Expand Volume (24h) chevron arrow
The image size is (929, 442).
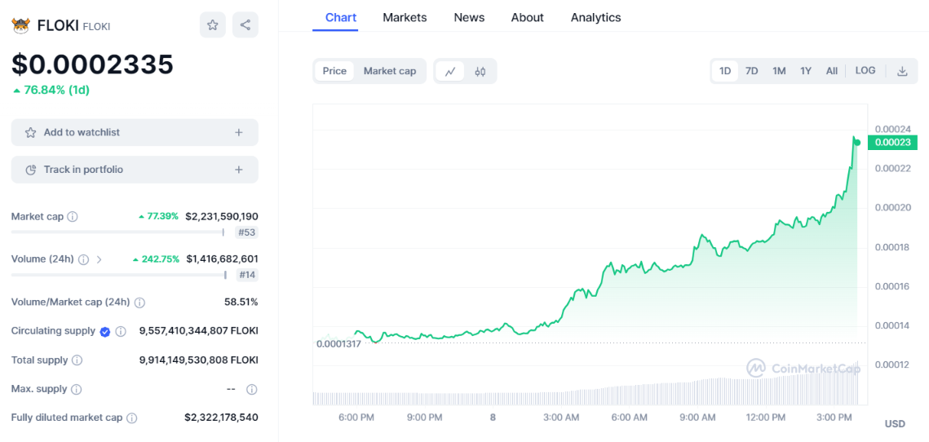pyautogui.click(x=100, y=259)
